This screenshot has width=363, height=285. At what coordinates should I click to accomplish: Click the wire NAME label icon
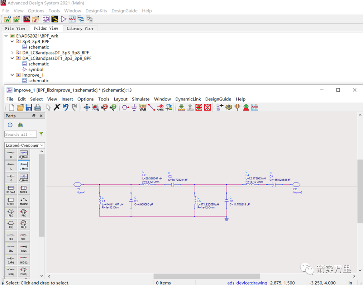tap(160, 107)
